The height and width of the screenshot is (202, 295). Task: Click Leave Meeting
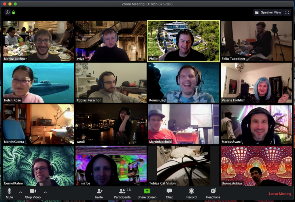[280, 194]
